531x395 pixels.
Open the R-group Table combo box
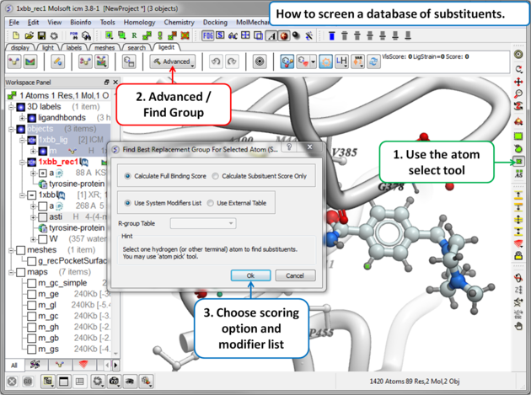coord(202,223)
